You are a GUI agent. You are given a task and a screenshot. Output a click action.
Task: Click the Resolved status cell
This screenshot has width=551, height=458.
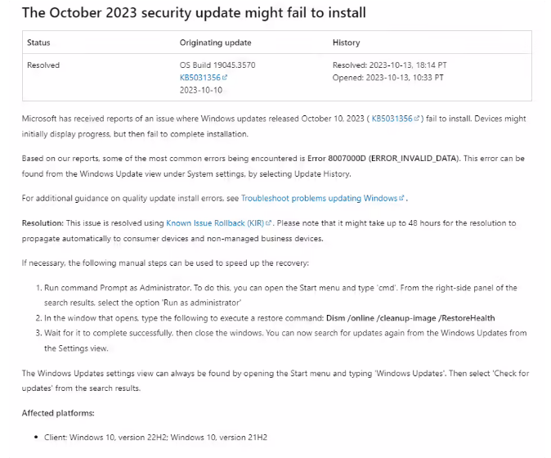(43, 65)
